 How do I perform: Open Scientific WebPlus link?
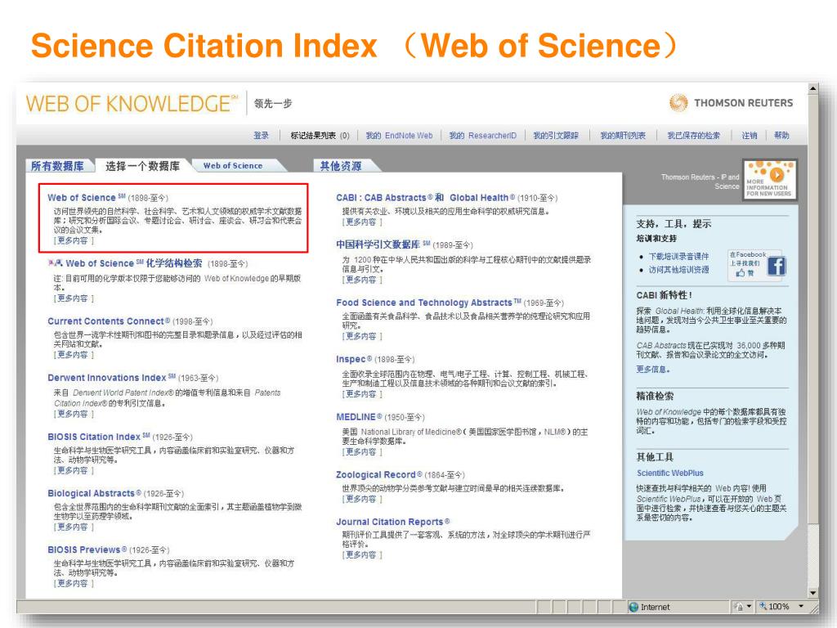click(670, 473)
